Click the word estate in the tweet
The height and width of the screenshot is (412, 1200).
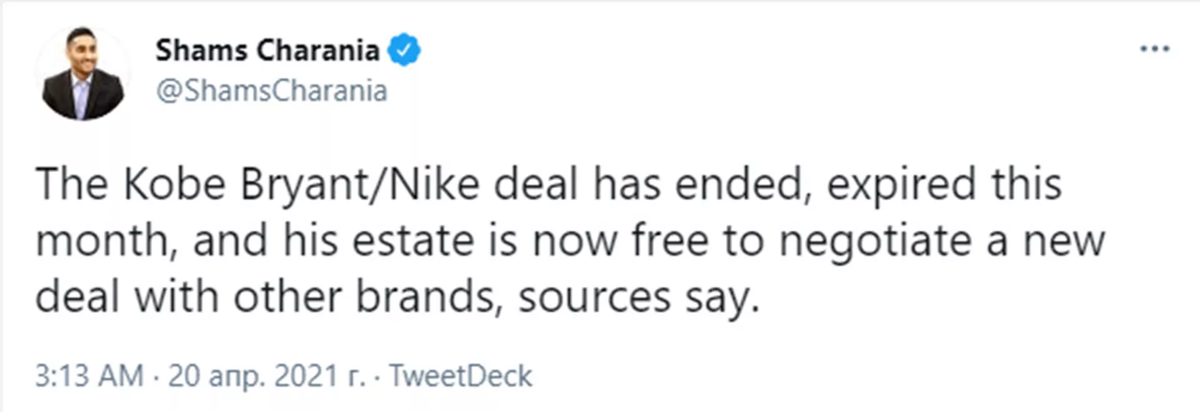[413, 242]
